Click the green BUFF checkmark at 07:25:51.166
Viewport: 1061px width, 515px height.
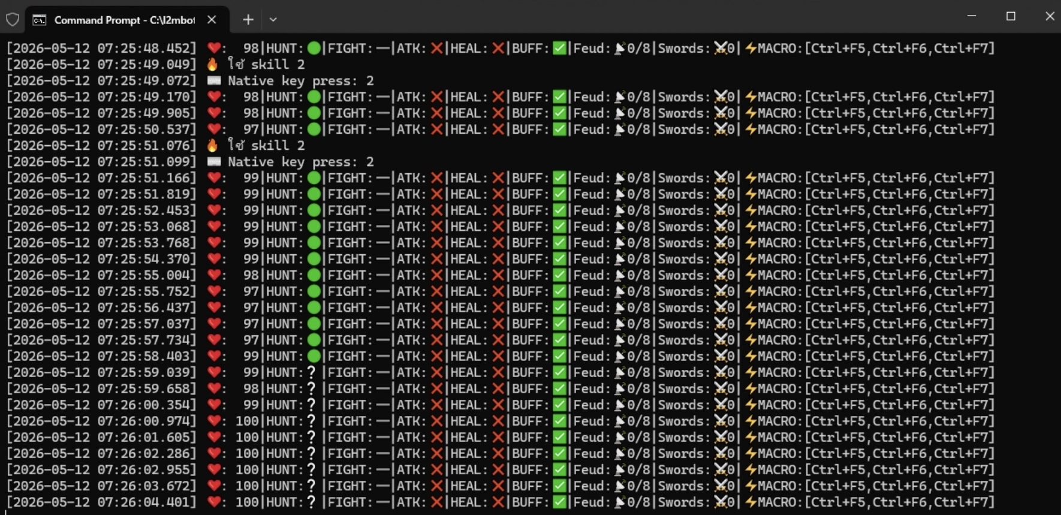point(560,177)
